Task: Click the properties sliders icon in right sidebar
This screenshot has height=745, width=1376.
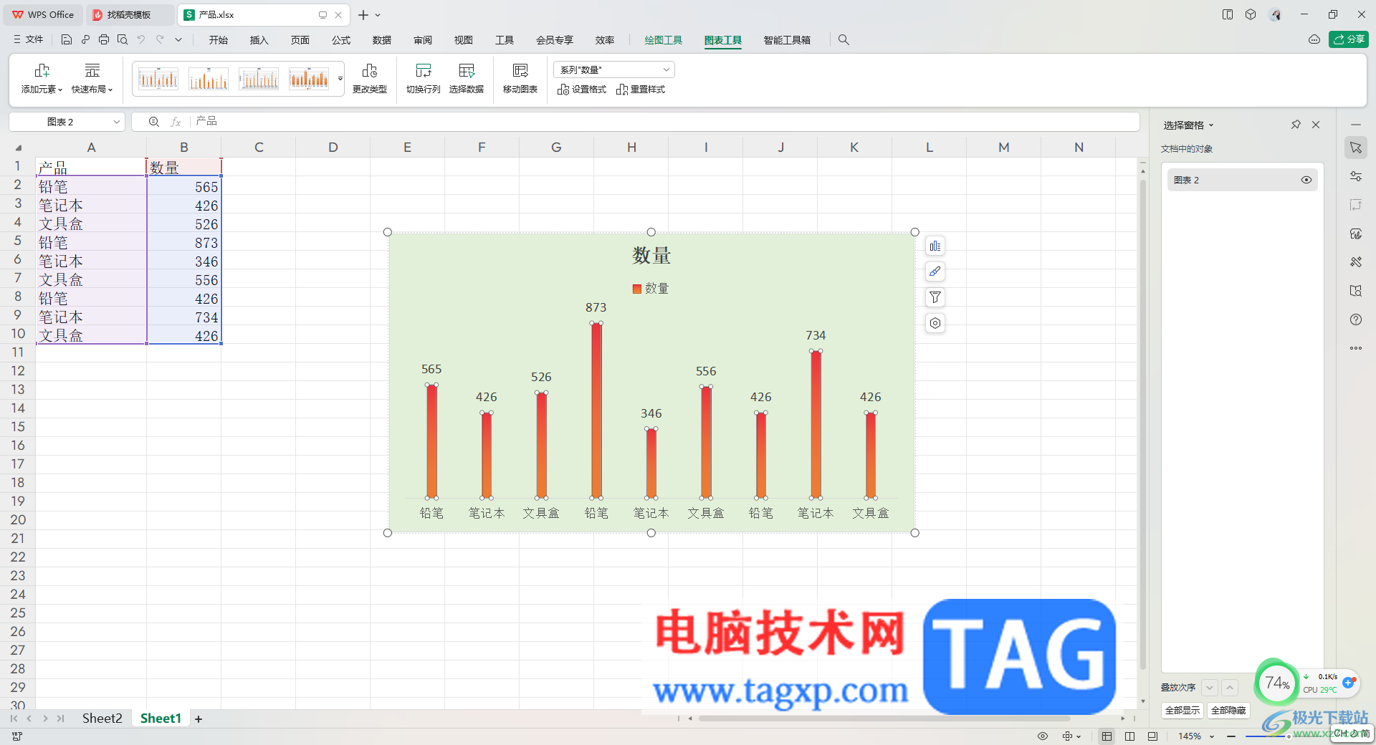Action: click(x=1356, y=176)
